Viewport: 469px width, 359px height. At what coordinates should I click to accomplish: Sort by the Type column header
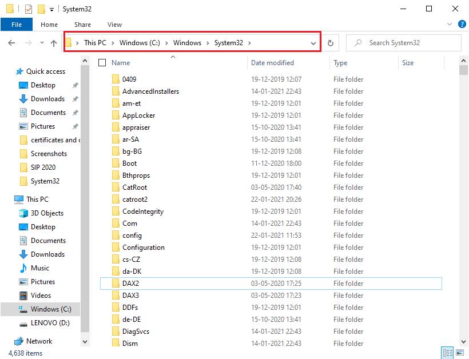click(340, 63)
